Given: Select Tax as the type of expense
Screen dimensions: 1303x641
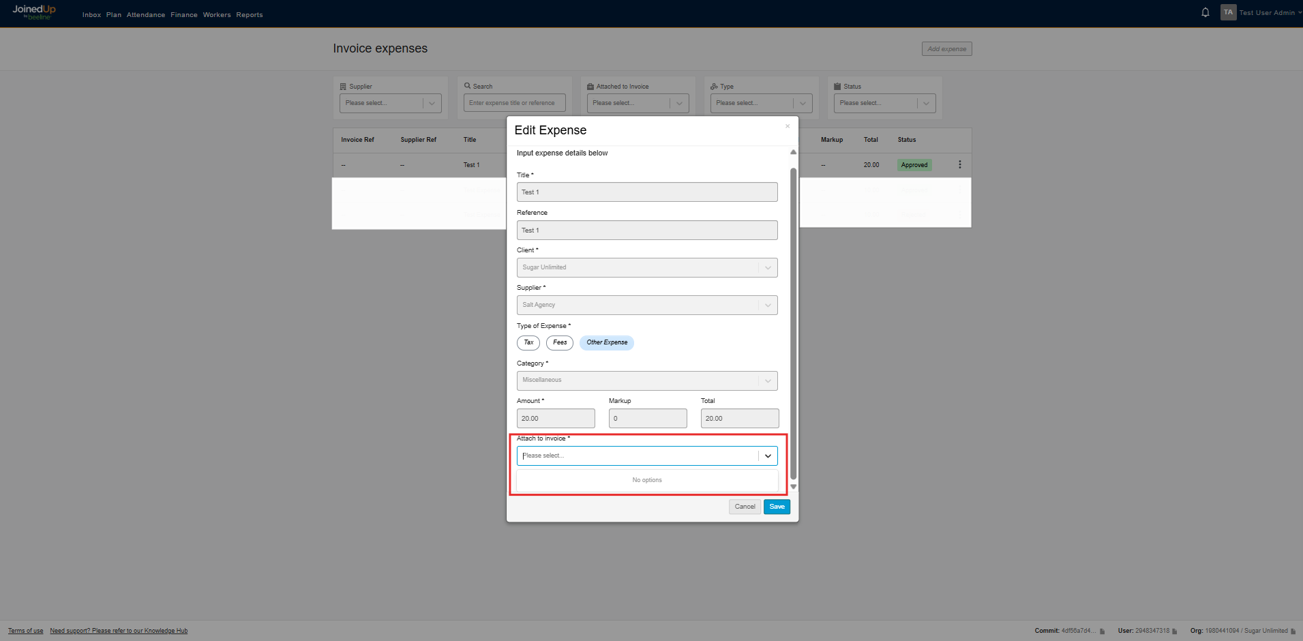Looking at the screenshot, I should pyautogui.click(x=528, y=342).
